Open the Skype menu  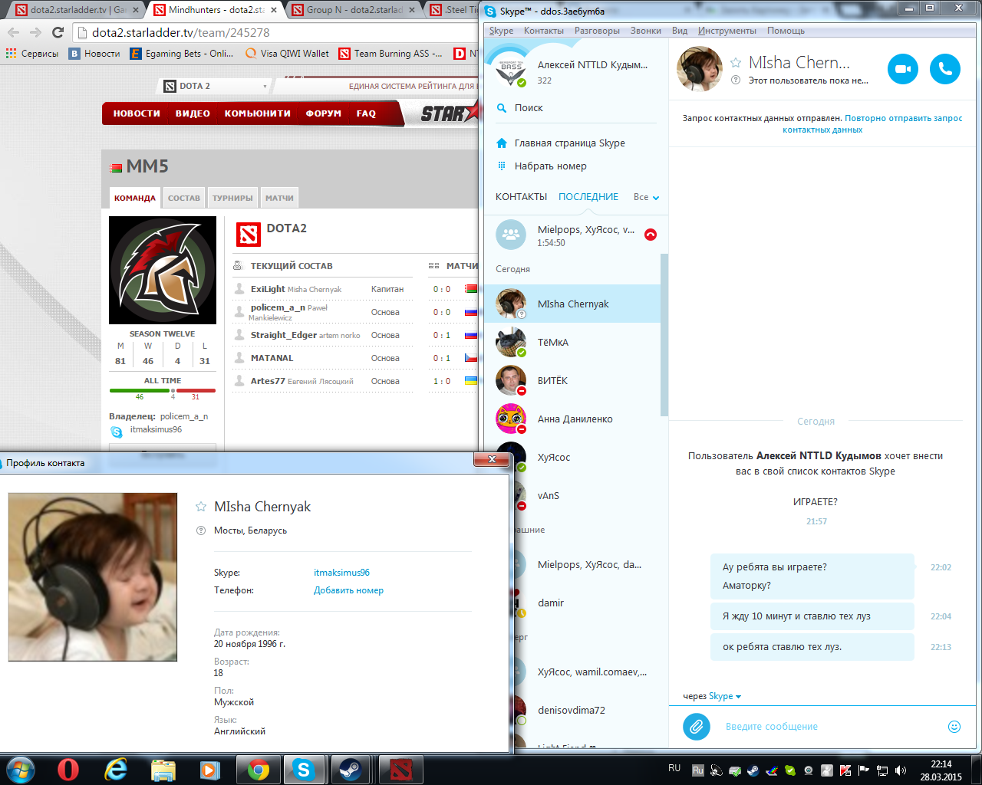coord(501,31)
